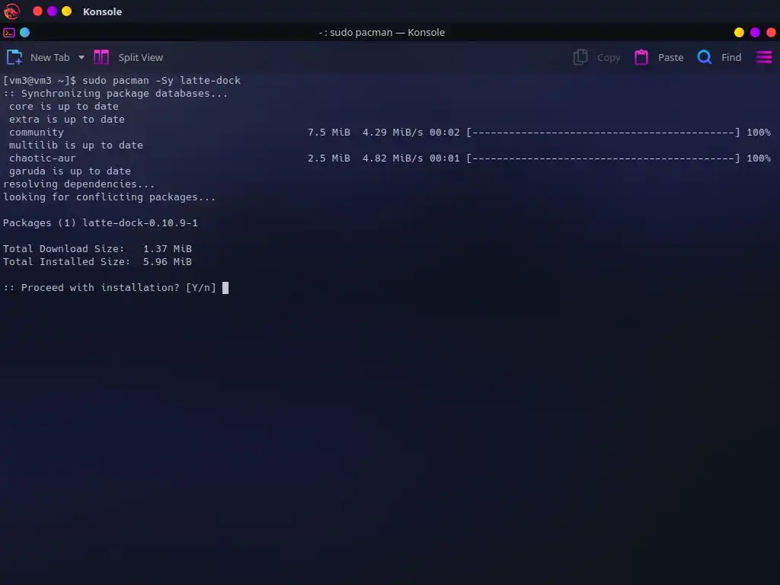Click the 'chaotic-aur' database name
The height and width of the screenshot is (585, 780).
tap(43, 158)
